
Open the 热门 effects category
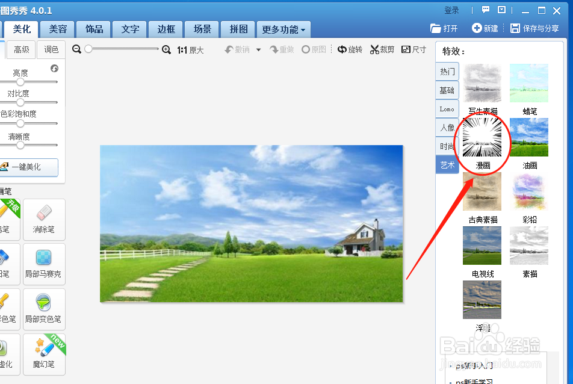[x=447, y=72]
